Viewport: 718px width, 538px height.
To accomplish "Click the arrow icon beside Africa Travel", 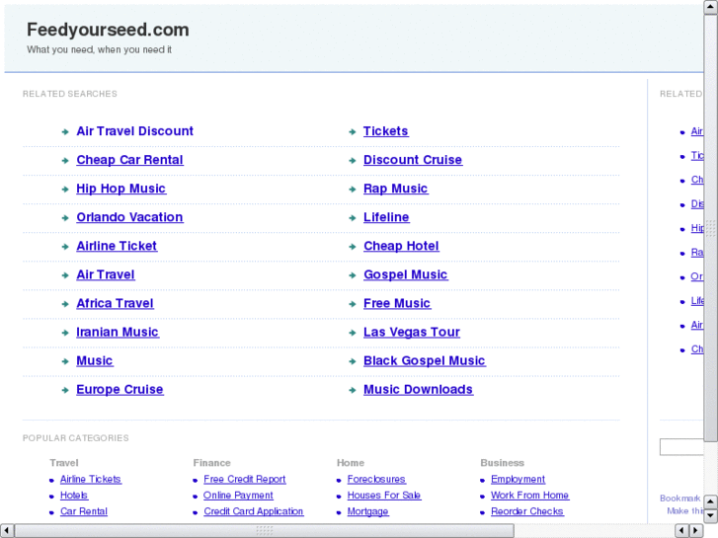I will tap(65, 304).
